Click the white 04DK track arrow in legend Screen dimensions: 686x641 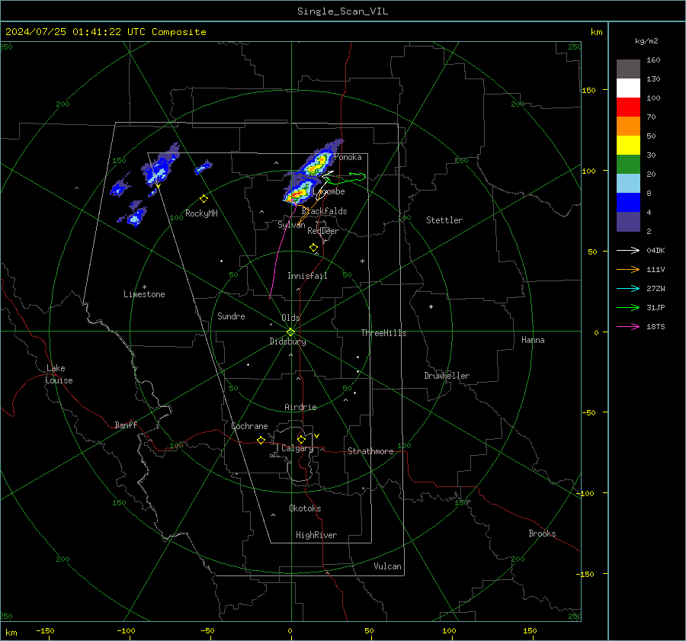pyautogui.click(x=628, y=251)
